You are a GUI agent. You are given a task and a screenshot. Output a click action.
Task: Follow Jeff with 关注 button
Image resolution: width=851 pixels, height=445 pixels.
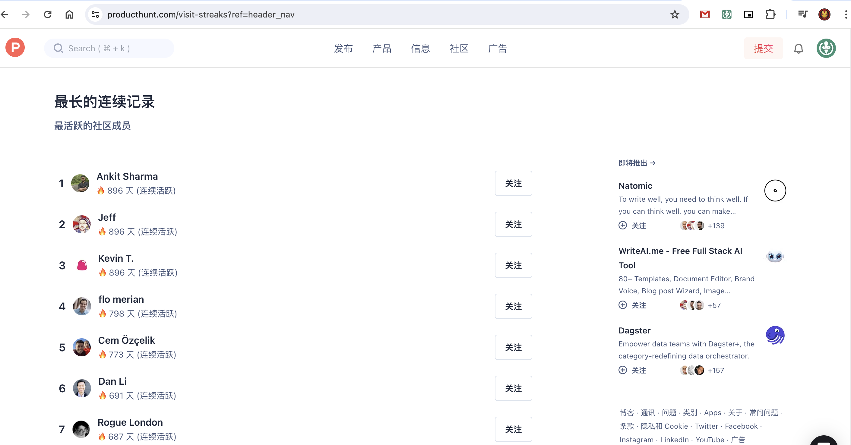513,224
